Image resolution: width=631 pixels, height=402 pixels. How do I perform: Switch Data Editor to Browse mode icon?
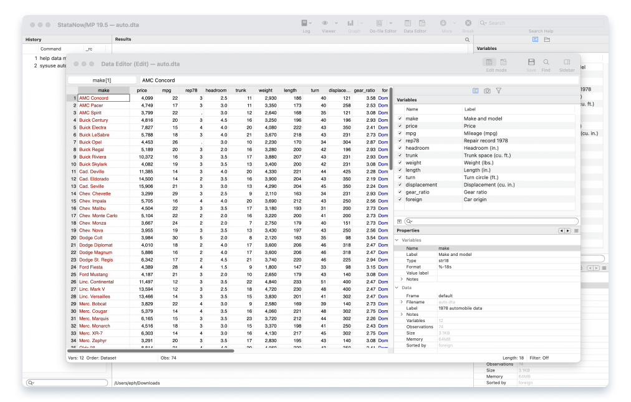[x=503, y=62]
